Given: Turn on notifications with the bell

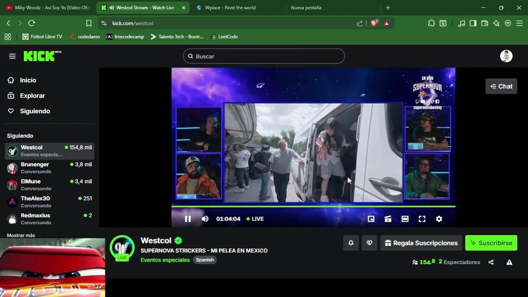Looking at the screenshot, I should click(351, 243).
